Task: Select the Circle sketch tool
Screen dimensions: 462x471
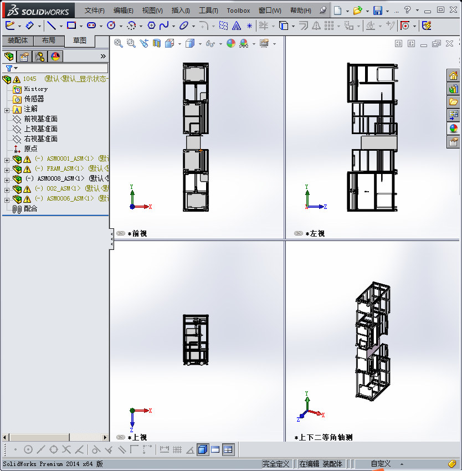Action: pyautogui.click(x=111, y=26)
